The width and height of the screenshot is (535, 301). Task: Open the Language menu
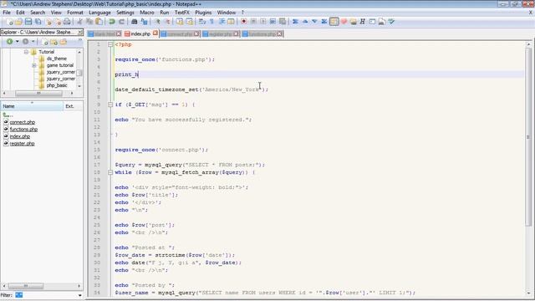[x=99, y=13]
